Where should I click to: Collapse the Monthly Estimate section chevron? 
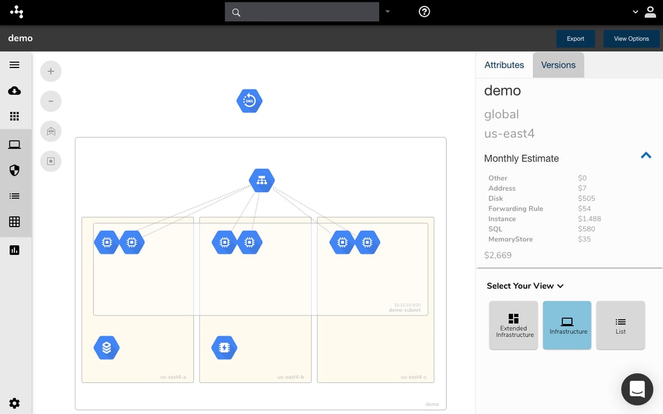(x=646, y=155)
